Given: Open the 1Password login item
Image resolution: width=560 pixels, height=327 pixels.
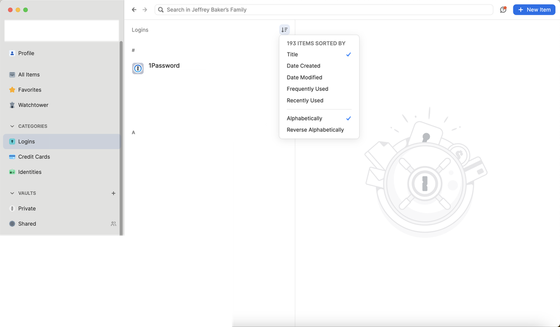Looking at the screenshot, I should [x=211, y=68].
